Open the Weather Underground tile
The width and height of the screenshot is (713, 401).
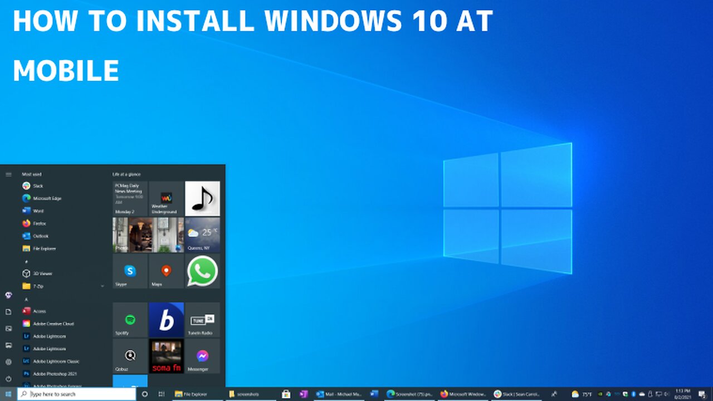(x=166, y=198)
